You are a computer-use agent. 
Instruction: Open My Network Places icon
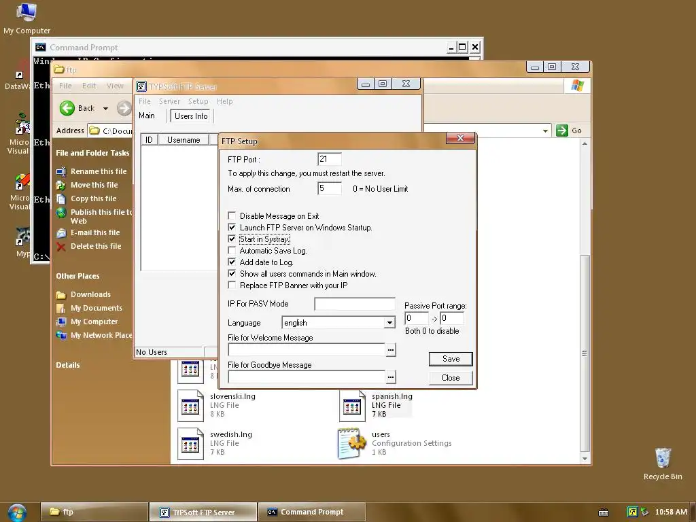tap(60, 335)
